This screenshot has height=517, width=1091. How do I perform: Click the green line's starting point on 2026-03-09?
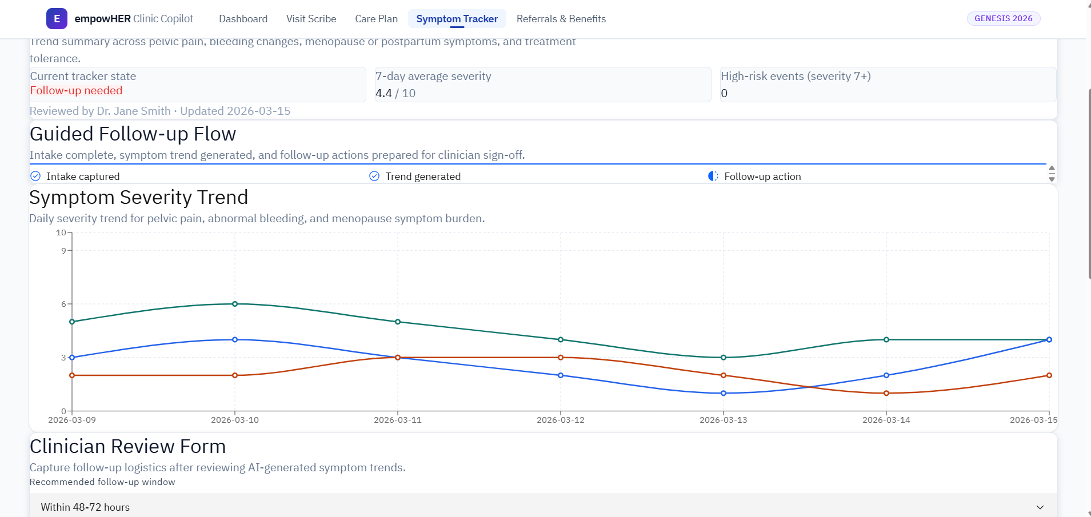click(72, 322)
